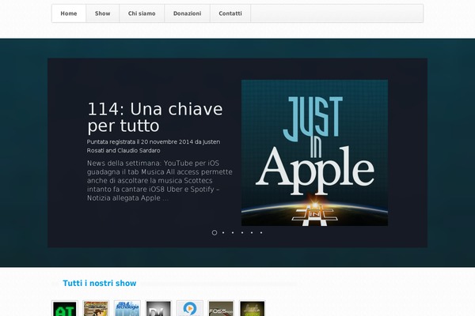This screenshot has width=475, height=316.
Task: Click the 'News della settimana' episode description
Action: [160, 181]
